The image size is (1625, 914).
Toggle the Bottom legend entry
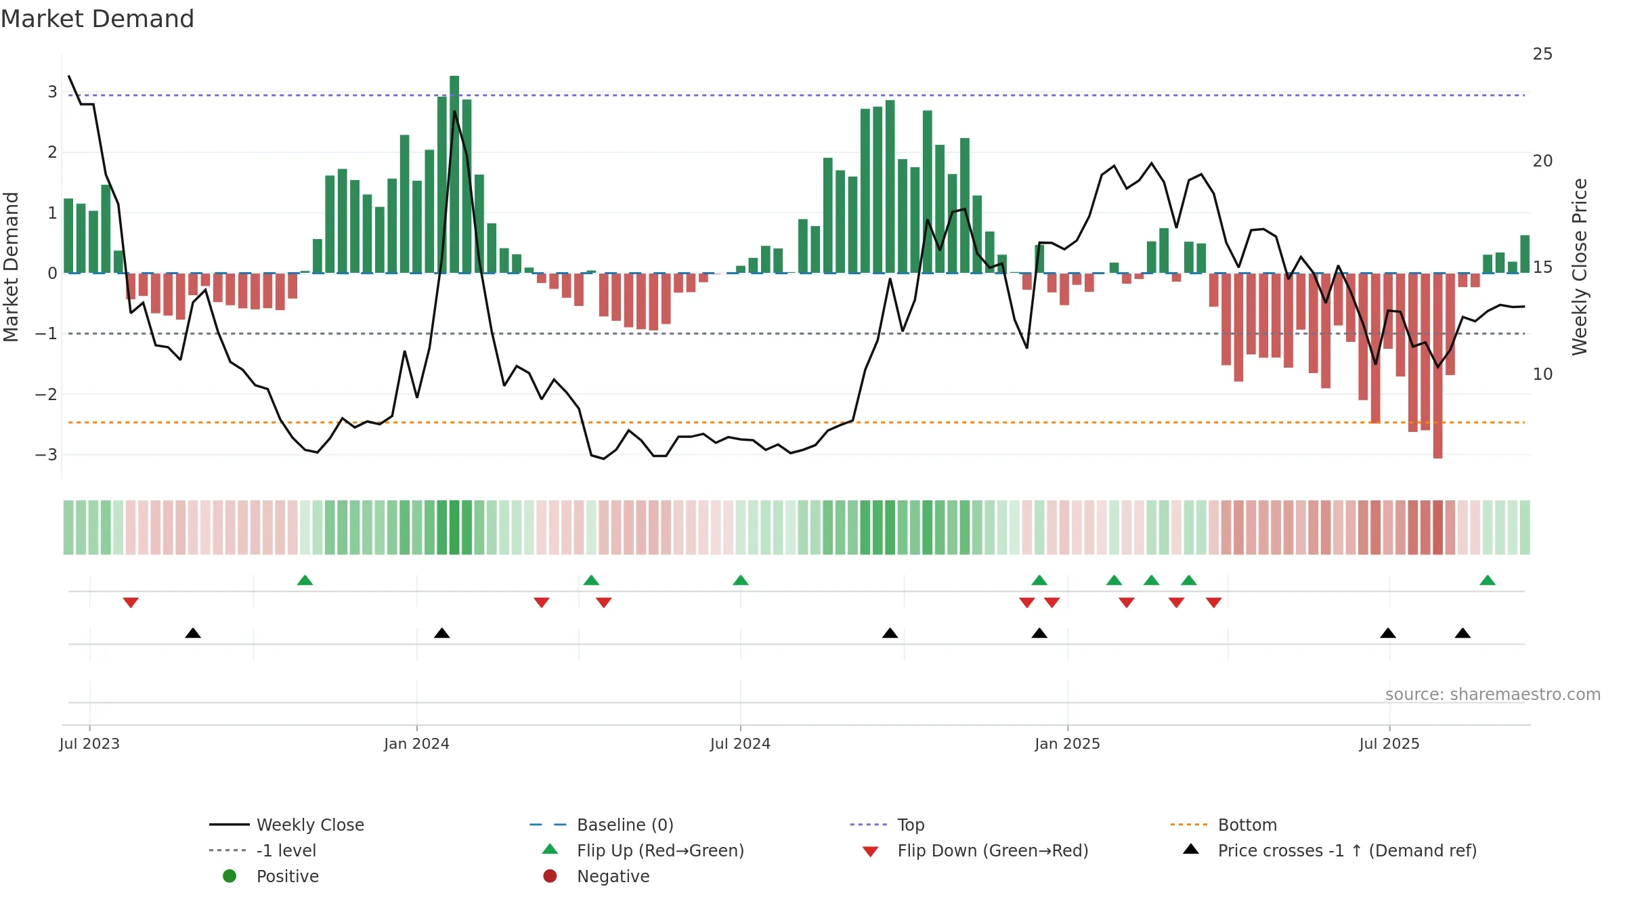[1223, 825]
